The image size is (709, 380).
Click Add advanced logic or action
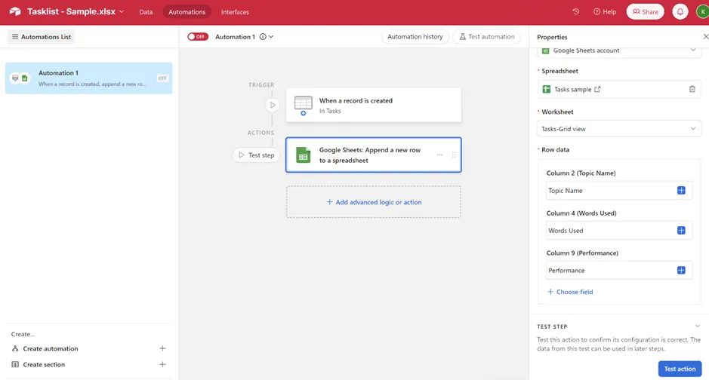pyautogui.click(x=374, y=202)
